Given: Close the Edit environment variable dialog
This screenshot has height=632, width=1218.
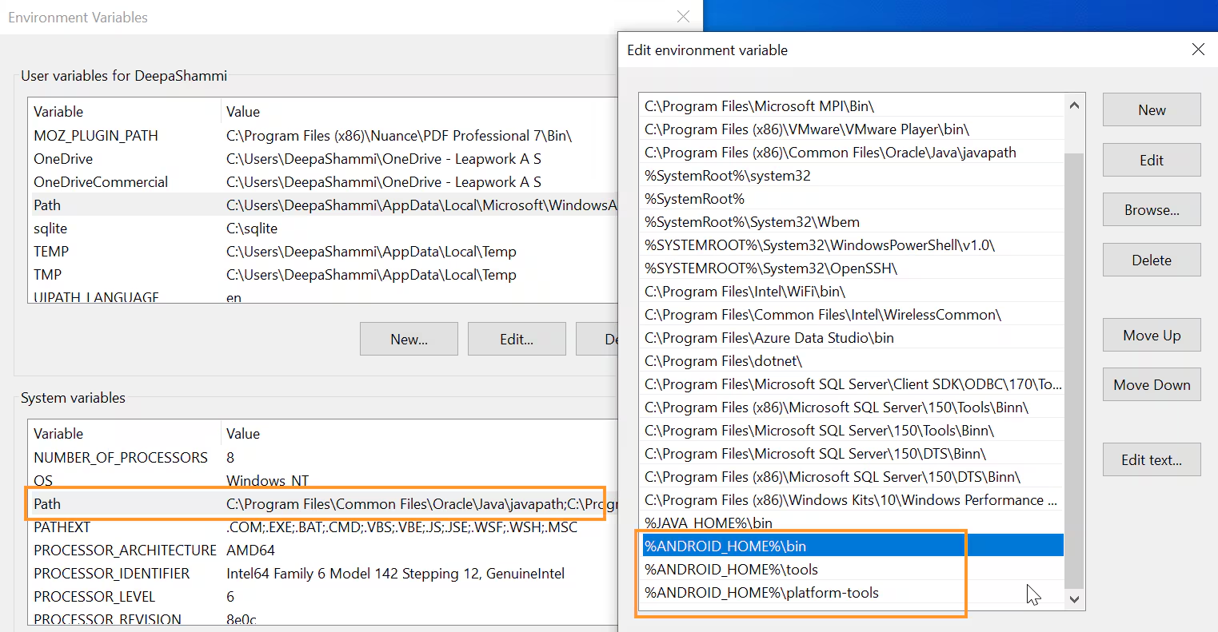Looking at the screenshot, I should point(1197,50).
